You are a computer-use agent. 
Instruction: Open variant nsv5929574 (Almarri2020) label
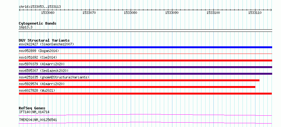[x=42, y=84]
